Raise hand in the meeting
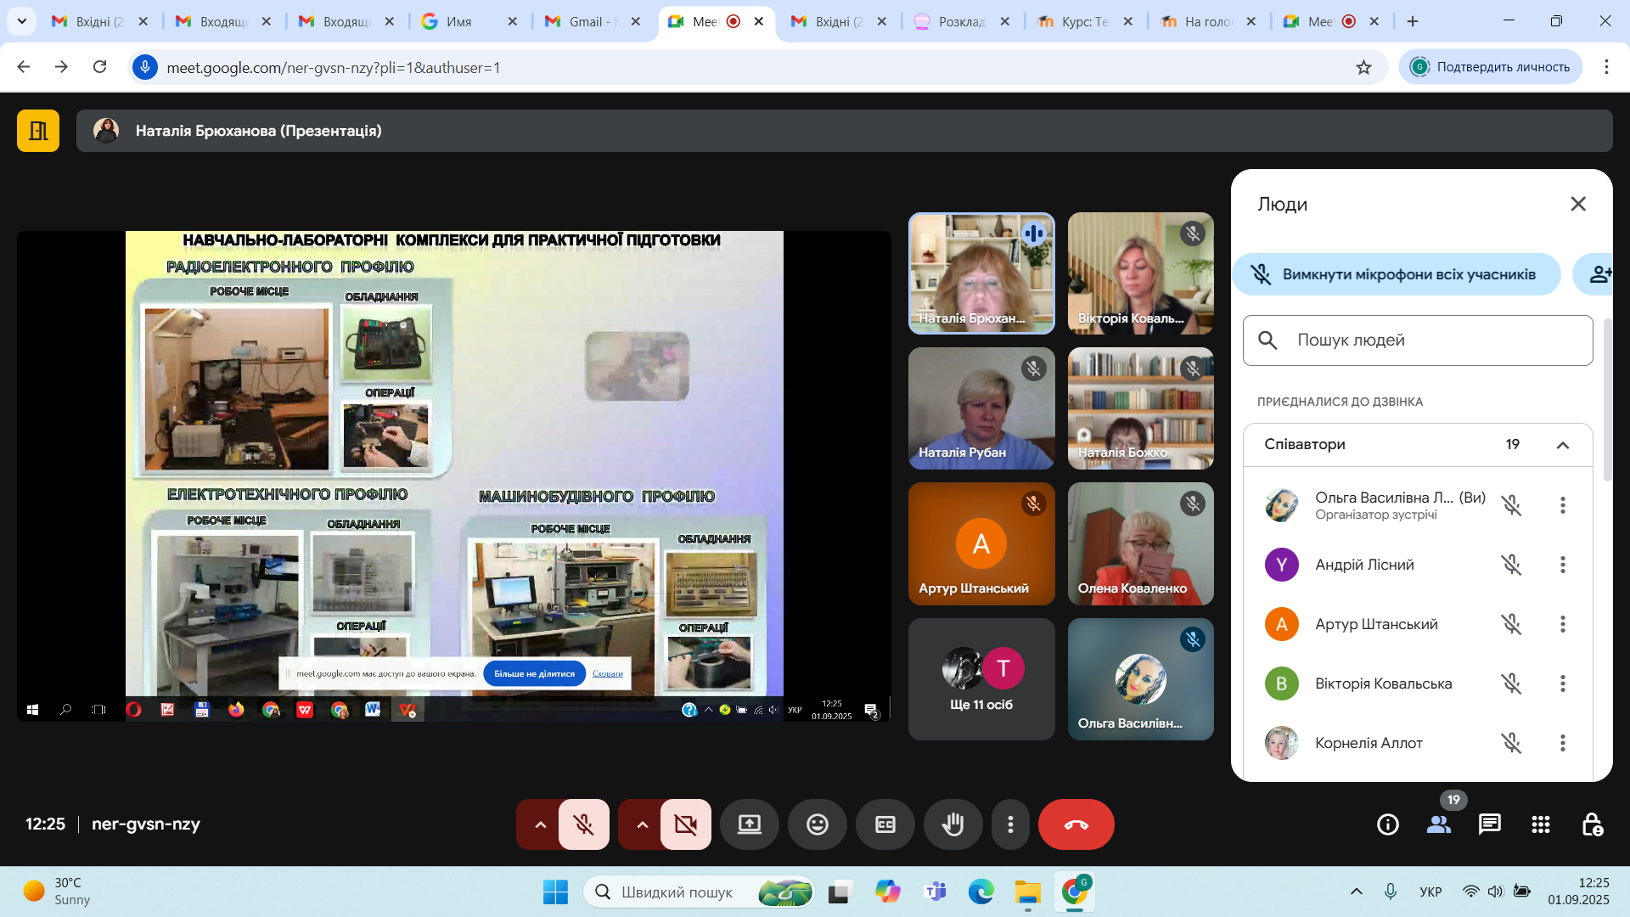 (953, 824)
